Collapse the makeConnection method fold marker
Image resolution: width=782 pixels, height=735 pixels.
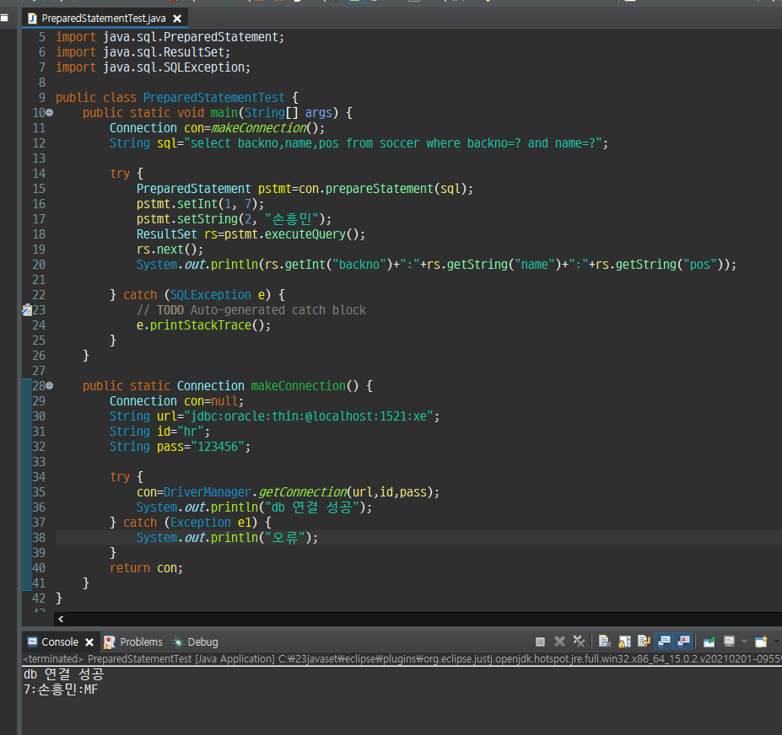coord(49,386)
